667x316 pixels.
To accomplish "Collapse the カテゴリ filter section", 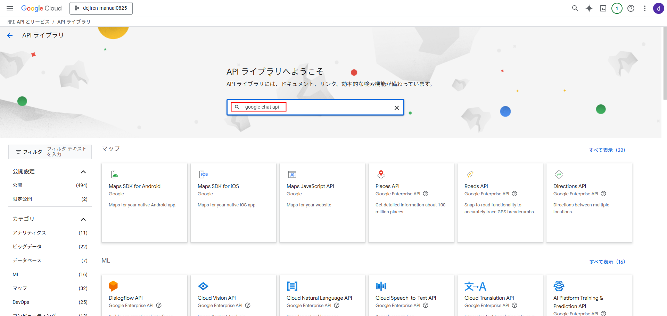I will point(83,219).
